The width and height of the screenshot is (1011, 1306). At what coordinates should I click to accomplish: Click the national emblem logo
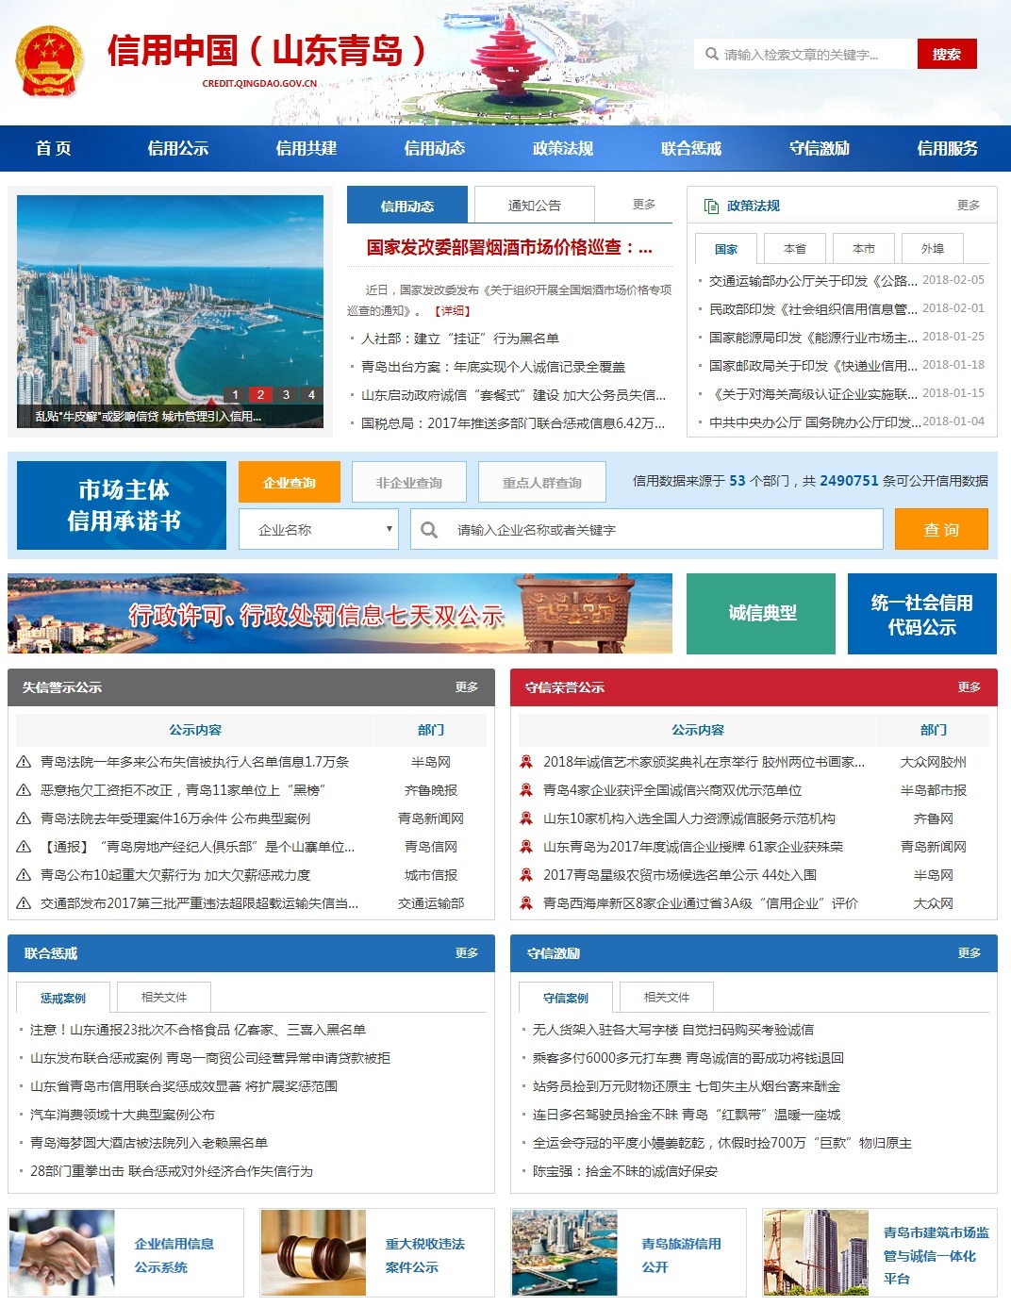pos(49,60)
